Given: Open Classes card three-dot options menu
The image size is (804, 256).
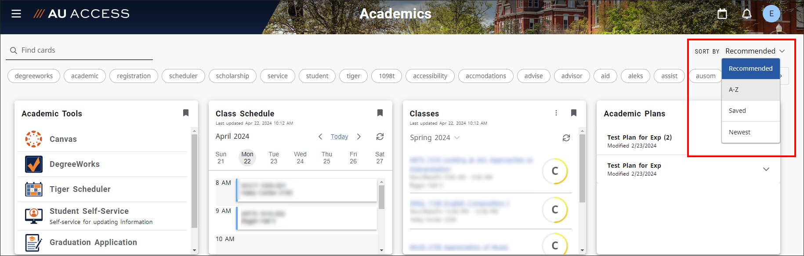Looking at the screenshot, I should (x=556, y=113).
